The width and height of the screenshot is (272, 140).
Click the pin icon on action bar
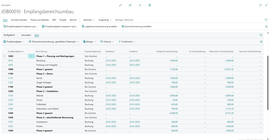(266, 26)
